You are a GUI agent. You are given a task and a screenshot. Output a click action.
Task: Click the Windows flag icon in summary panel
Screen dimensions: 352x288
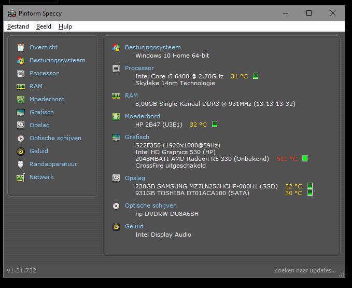tap(116, 48)
